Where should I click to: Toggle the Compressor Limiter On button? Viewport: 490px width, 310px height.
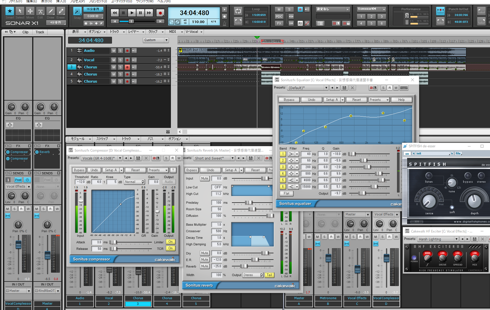171,242
